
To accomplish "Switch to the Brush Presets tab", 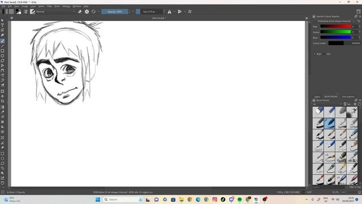I will click(x=331, y=97).
